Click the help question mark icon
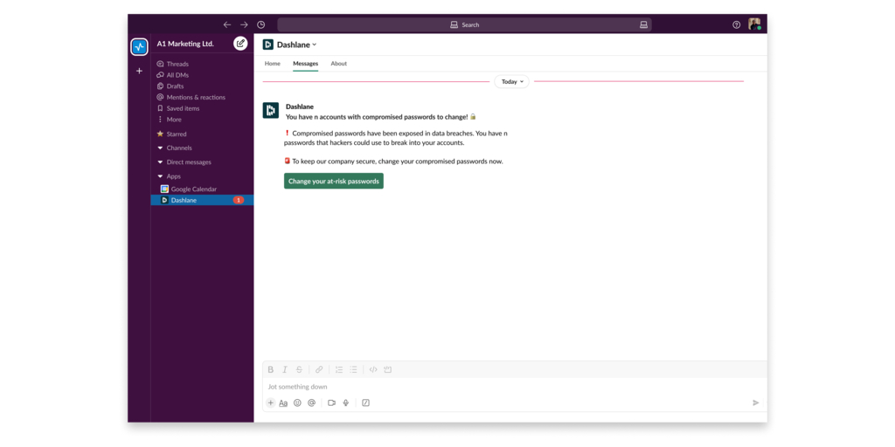 pos(736,24)
